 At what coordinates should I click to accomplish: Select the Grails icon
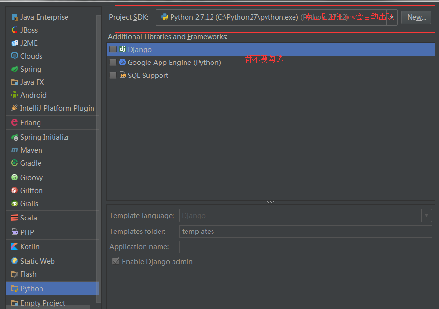click(x=14, y=204)
